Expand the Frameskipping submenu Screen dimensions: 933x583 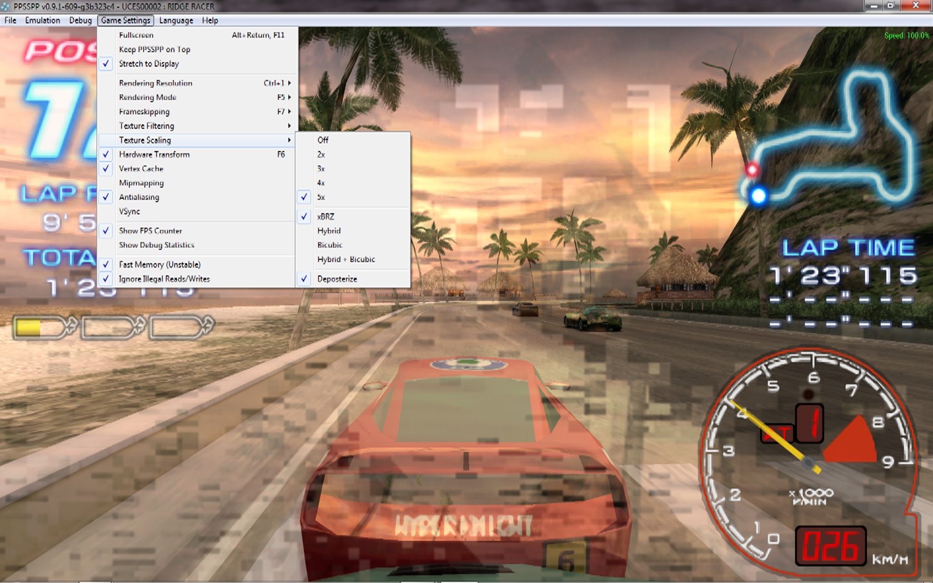pyautogui.click(x=144, y=112)
